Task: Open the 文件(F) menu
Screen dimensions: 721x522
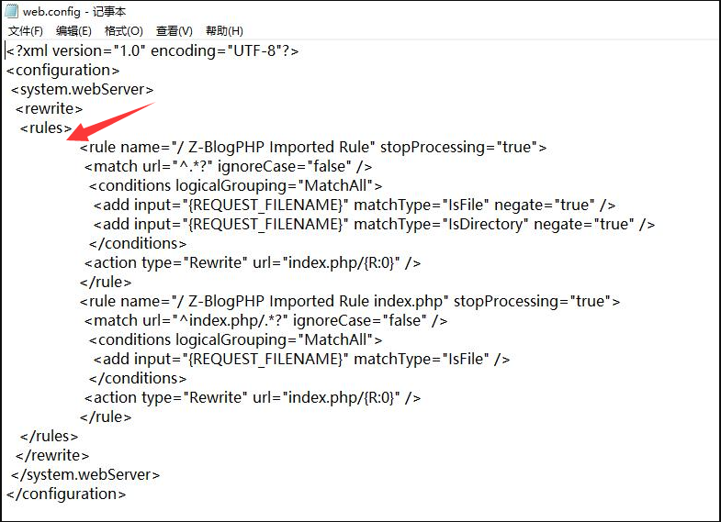Action: point(27,31)
